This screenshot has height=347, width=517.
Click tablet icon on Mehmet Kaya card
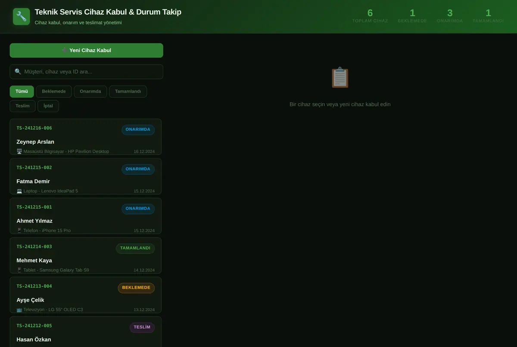coord(19,270)
